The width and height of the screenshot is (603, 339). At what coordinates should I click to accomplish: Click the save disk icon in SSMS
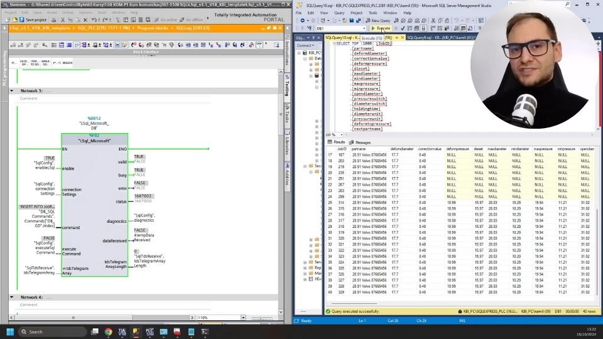tap(352, 20)
